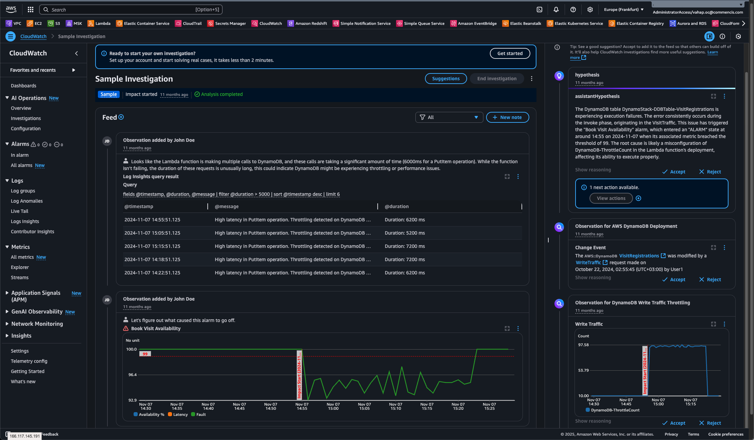Screen dimensions: 754x440
Task: Click the Get started button
Action: click(x=510, y=53)
